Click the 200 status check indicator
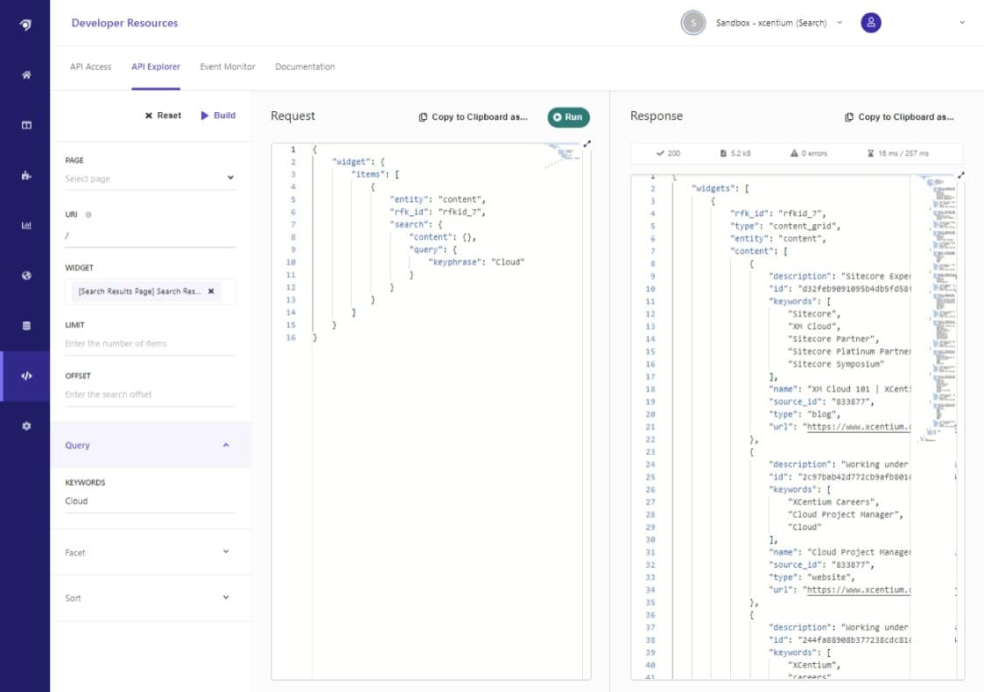 point(668,153)
